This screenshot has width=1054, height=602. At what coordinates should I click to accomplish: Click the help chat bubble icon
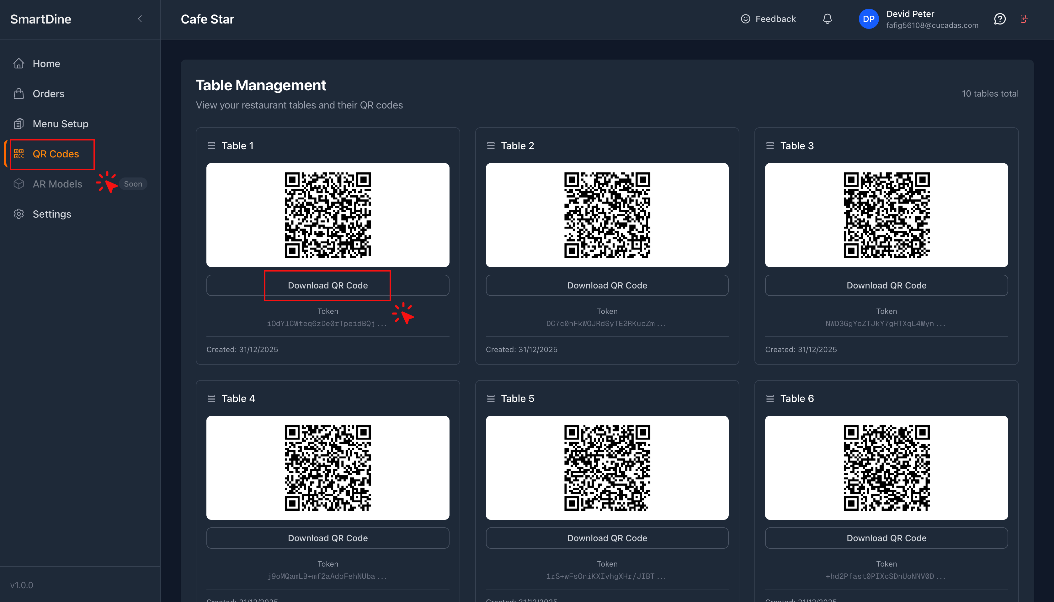click(999, 19)
